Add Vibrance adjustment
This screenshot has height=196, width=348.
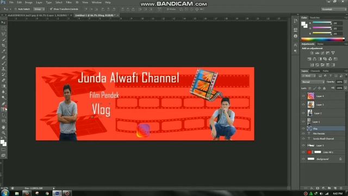333,53
